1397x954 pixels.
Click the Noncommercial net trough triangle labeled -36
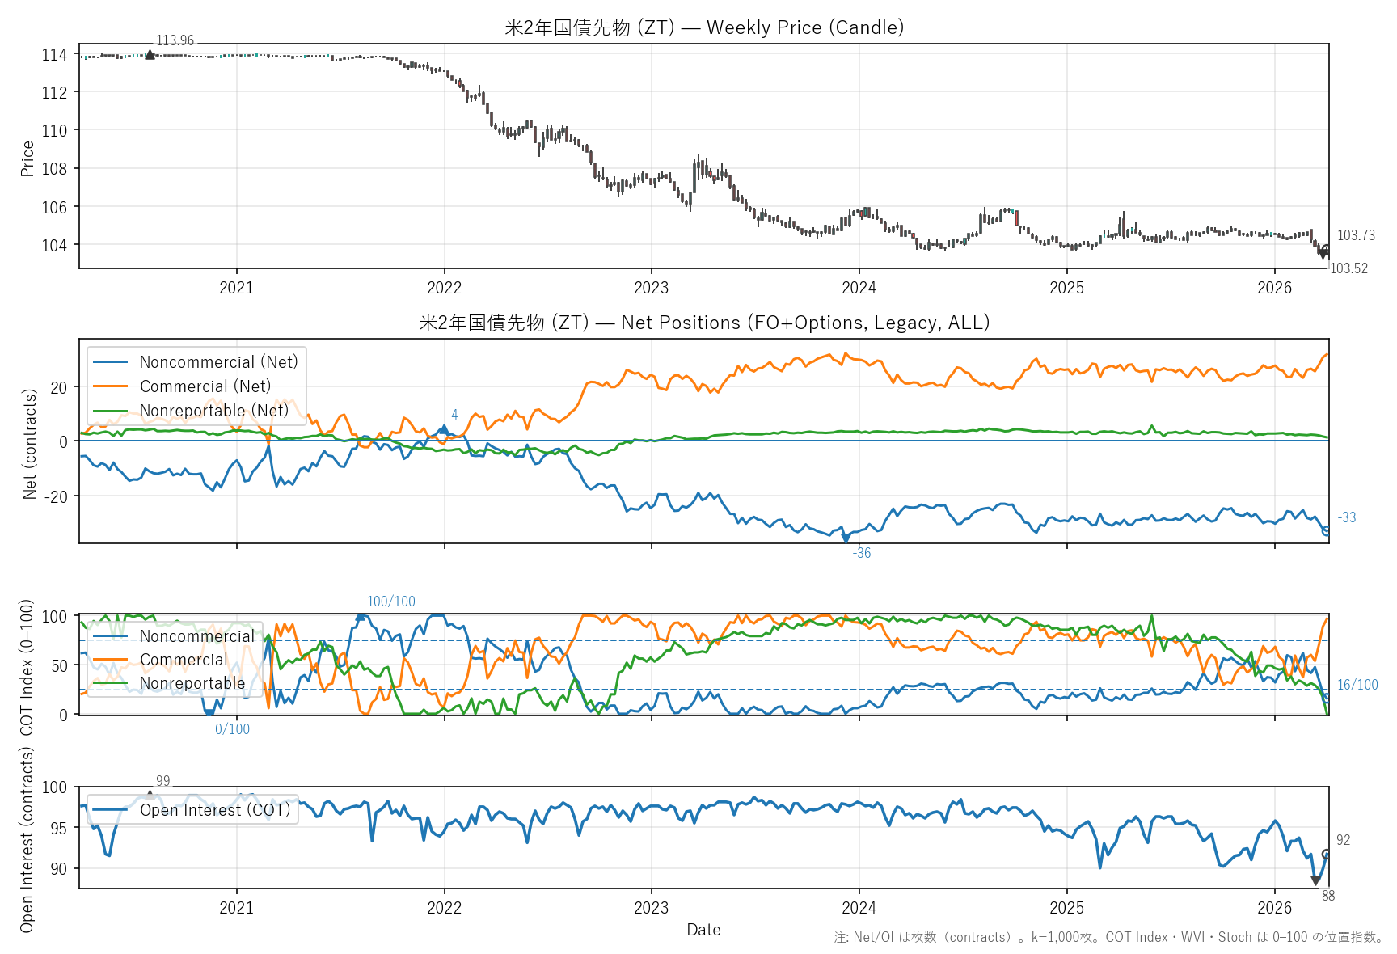(x=846, y=538)
